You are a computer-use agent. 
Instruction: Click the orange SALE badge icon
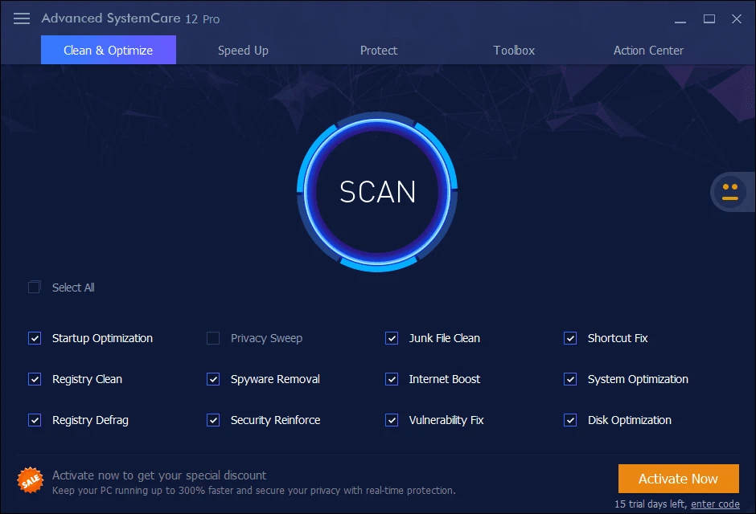[x=30, y=479]
